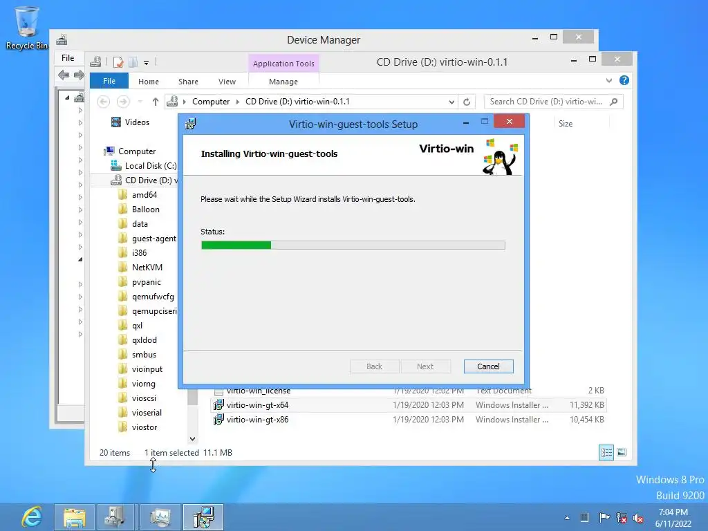Click the virtio-win-gt-x86 installer file icon

point(218,420)
